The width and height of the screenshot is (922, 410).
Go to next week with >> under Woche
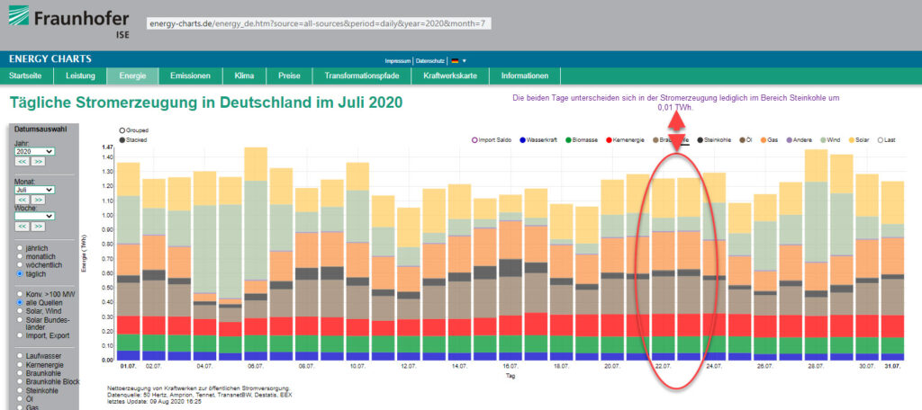[38, 227]
